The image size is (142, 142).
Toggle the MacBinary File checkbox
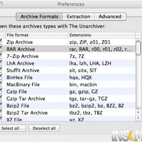1,84
